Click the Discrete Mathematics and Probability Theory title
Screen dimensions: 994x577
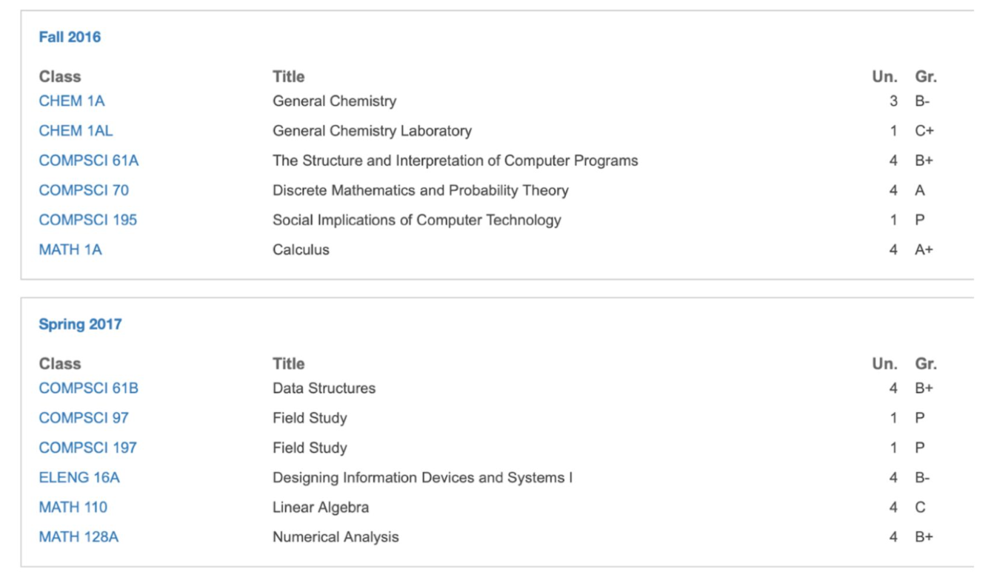420,190
